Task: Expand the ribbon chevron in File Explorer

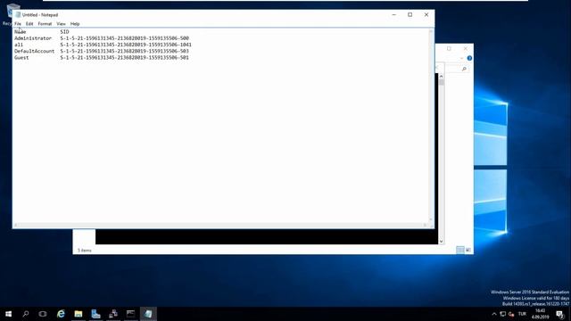Action: [x=461, y=58]
